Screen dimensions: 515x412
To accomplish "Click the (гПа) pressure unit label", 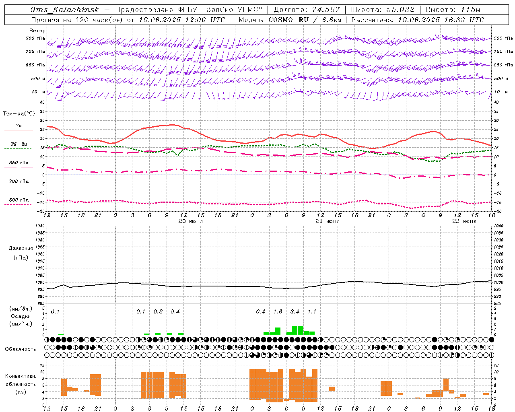I will (x=21, y=257).
